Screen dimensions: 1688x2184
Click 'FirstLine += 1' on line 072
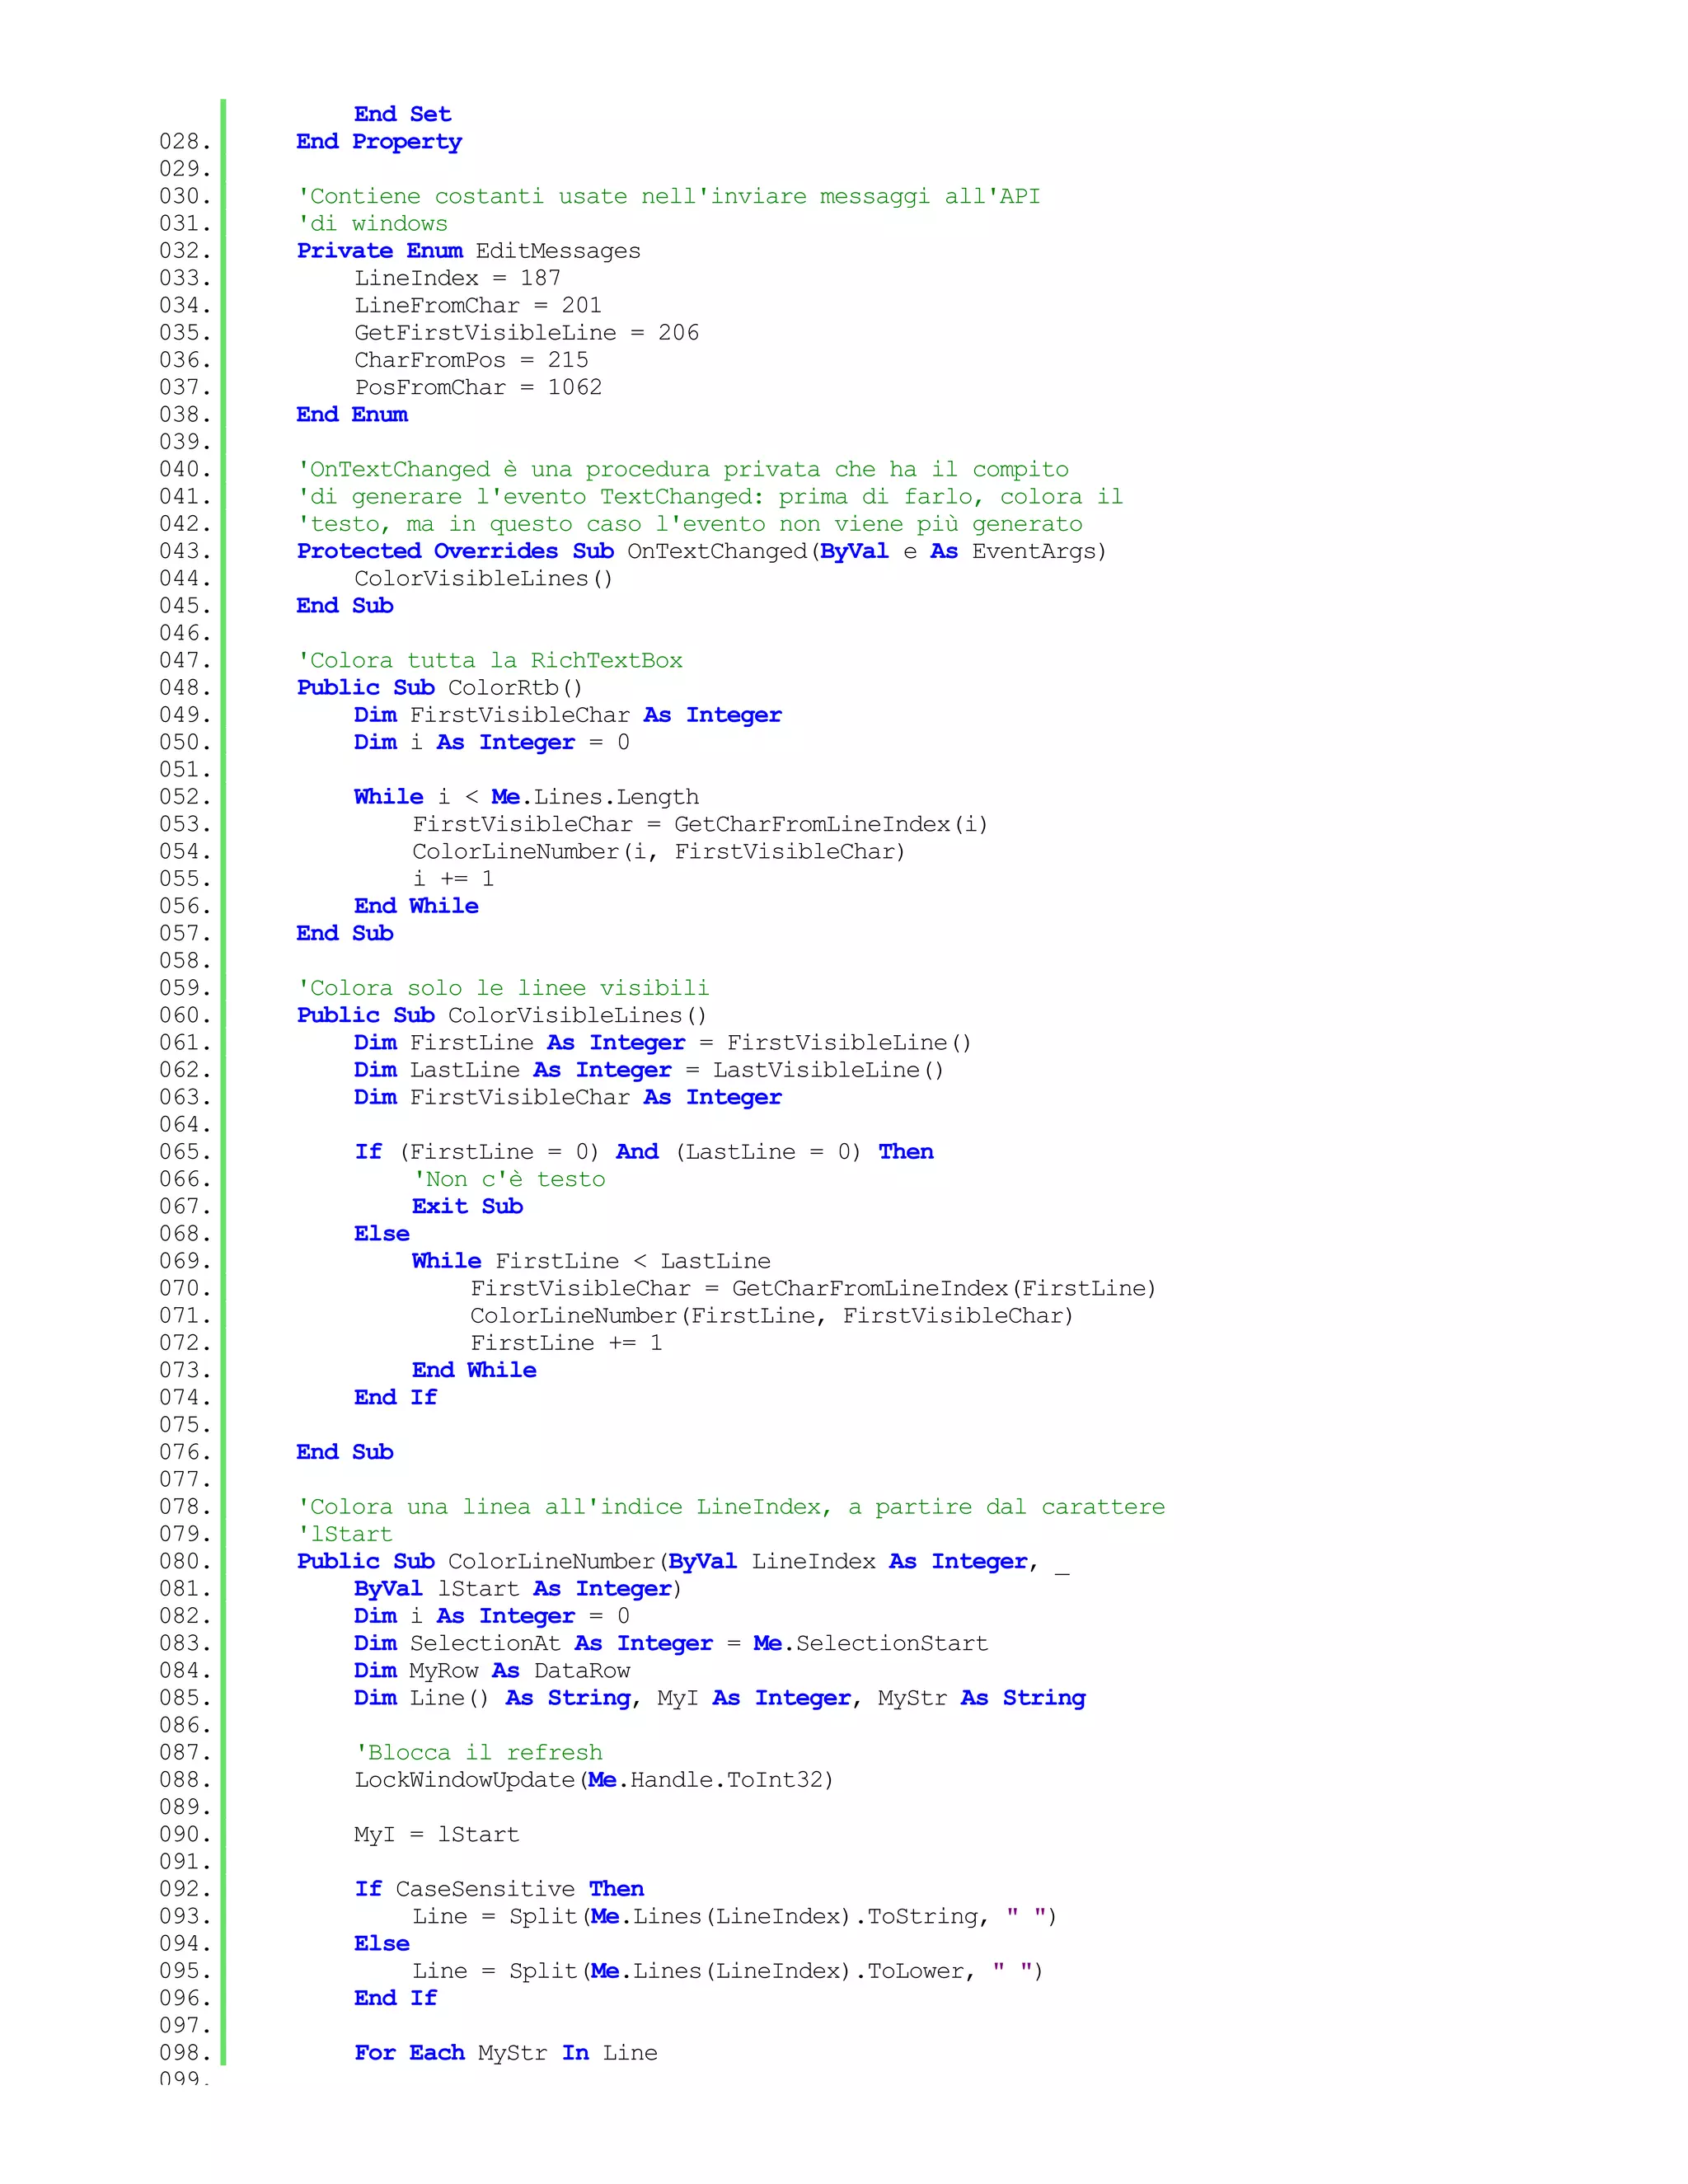[x=566, y=1343]
